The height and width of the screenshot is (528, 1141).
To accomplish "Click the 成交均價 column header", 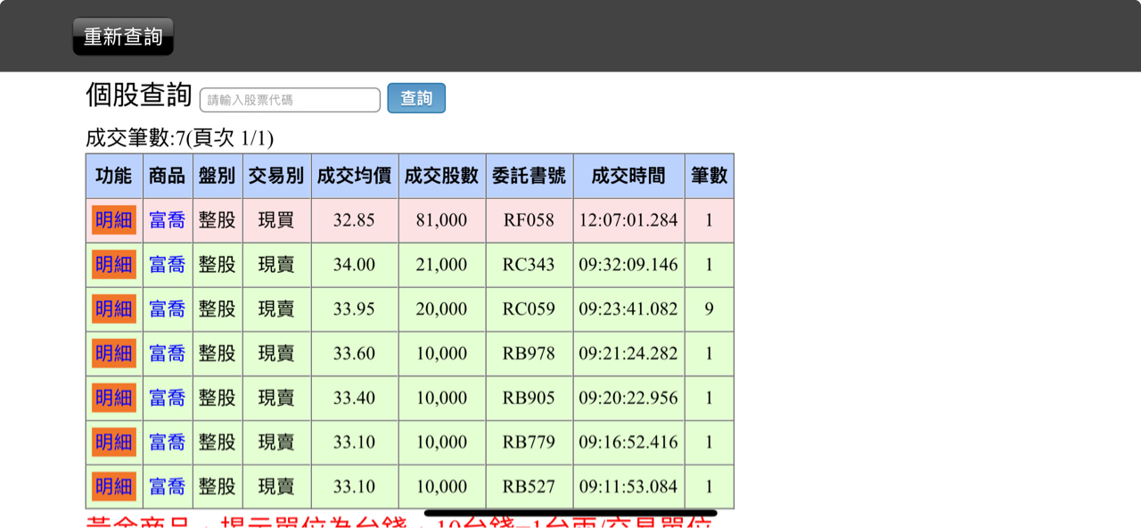I will (354, 176).
